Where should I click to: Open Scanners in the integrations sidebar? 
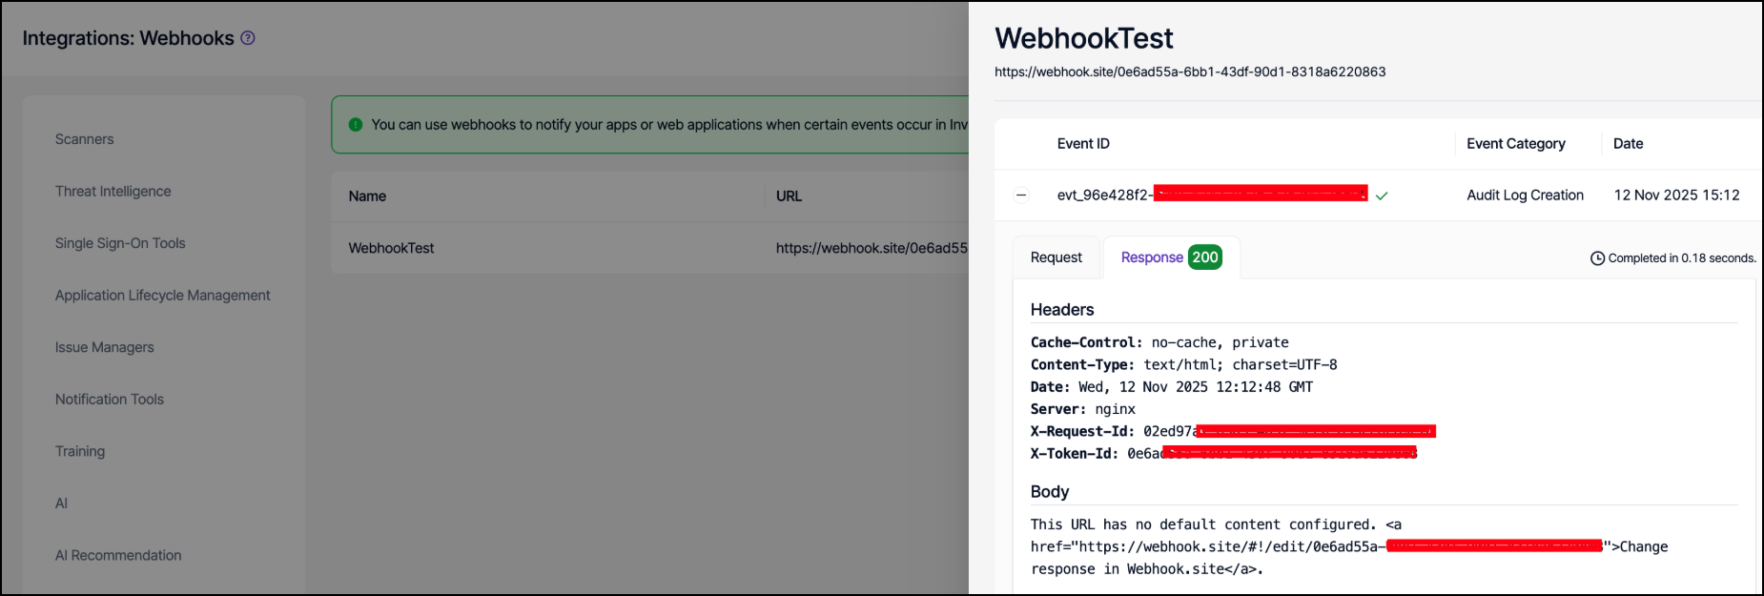pyautogui.click(x=84, y=139)
